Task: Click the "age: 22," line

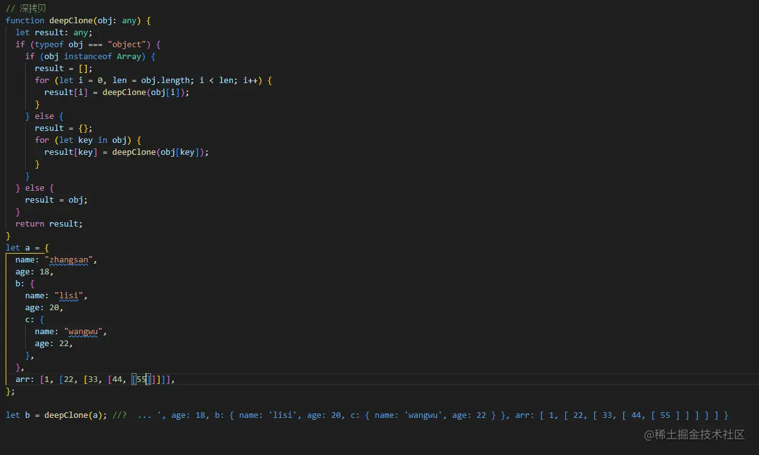Action: click(54, 343)
